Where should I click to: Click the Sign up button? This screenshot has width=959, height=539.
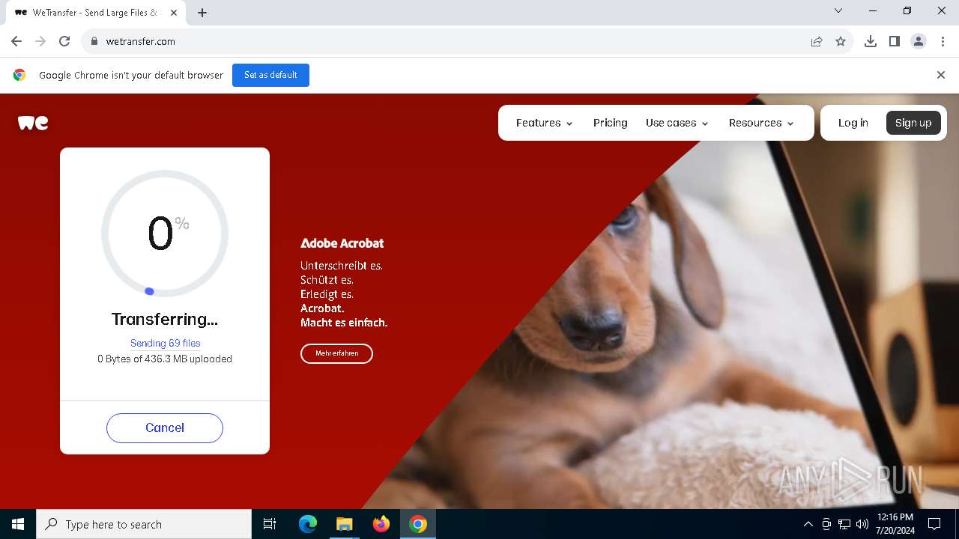[913, 123]
